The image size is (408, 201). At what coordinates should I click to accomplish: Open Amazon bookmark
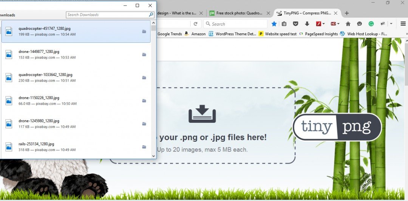point(195,34)
